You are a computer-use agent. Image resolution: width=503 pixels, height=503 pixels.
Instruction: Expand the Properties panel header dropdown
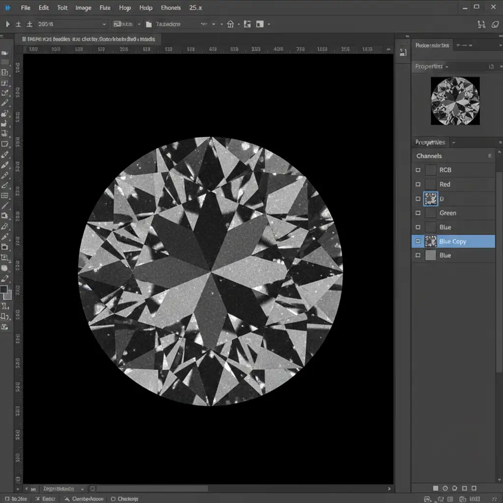coord(447,66)
